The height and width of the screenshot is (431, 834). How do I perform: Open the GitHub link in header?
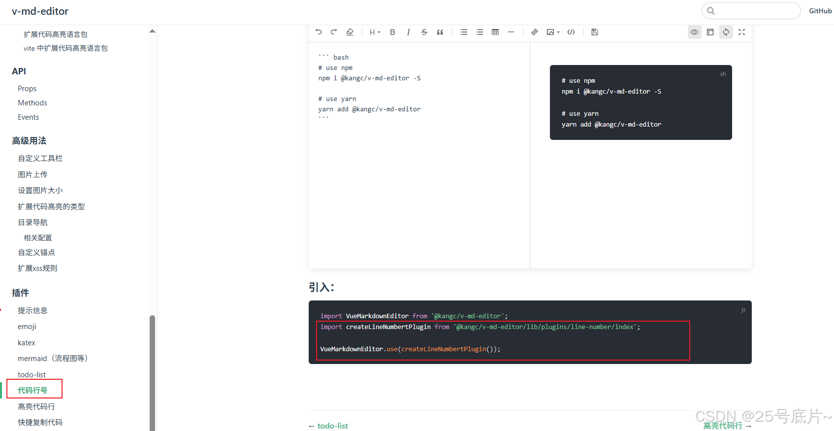pyautogui.click(x=820, y=11)
